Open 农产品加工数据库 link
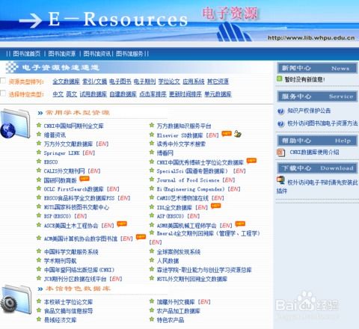359x329 pixels. pyautogui.click(x=179, y=311)
